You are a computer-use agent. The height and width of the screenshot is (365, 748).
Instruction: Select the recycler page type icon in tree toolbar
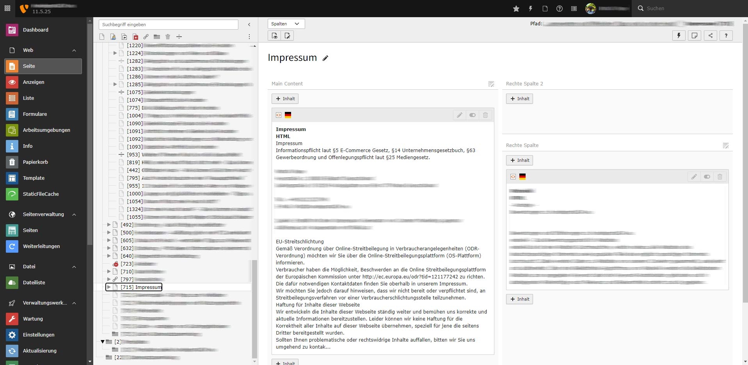[x=168, y=37]
